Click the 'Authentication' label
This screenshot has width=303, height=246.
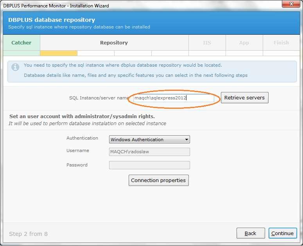[x=82, y=138]
